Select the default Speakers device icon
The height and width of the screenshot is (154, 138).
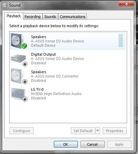(x=17, y=41)
